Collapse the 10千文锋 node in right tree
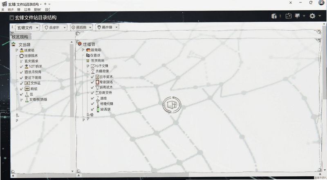 coord(88,66)
